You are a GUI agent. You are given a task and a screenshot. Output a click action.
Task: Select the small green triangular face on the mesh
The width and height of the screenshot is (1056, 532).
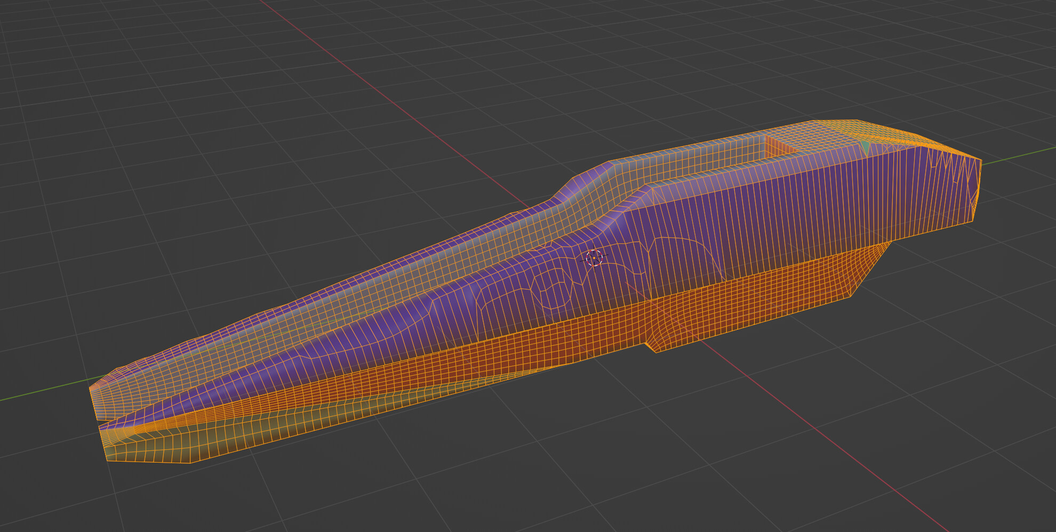(866, 146)
